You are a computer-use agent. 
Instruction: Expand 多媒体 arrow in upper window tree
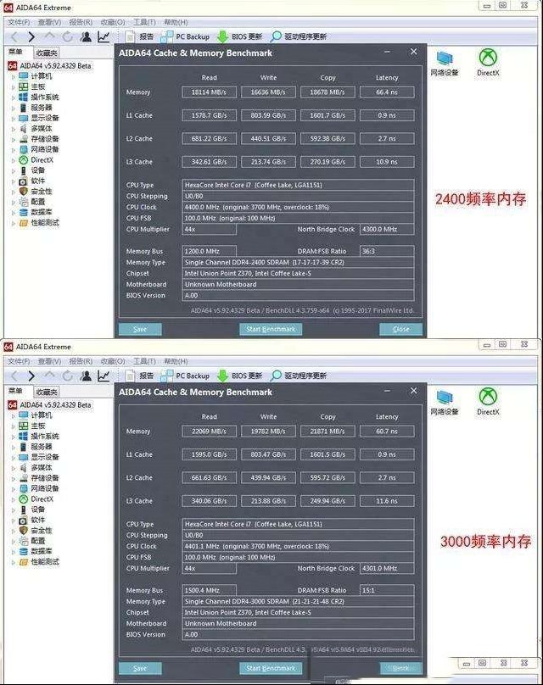tap(13, 129)
